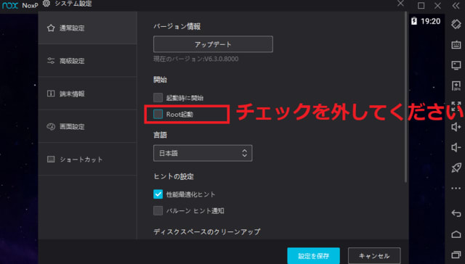Toggle fullscreen with the expand arrows icon

pyautogui.click(x=456, y=106)
